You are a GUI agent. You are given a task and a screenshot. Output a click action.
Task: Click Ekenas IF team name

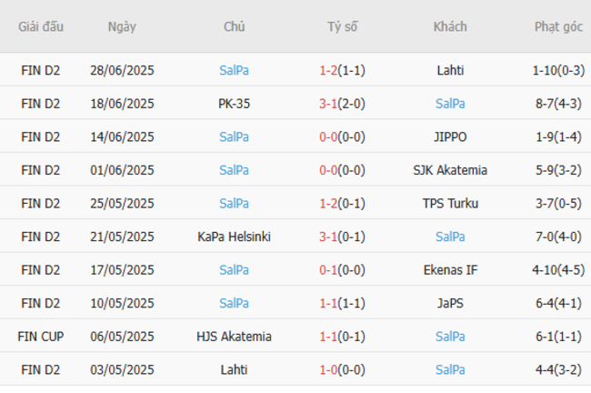450,270
